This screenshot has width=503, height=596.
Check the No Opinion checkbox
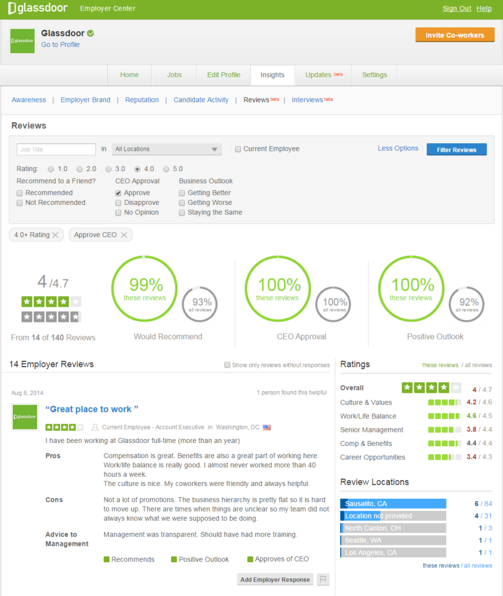click(x=118, y=212)
